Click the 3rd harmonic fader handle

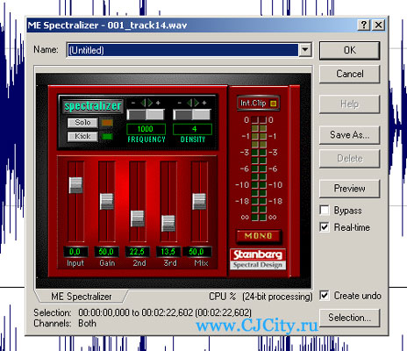click(168, 224)
